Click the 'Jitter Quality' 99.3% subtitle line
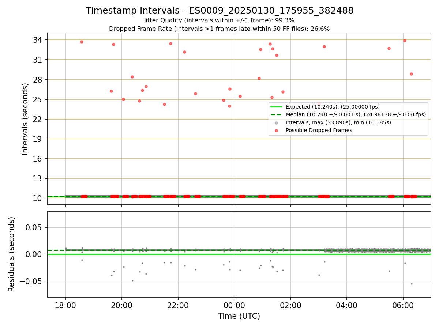 click(219, 20)
